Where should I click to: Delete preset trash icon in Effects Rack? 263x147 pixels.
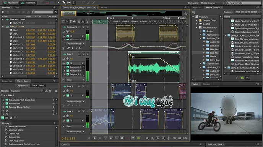pos(50,91)
